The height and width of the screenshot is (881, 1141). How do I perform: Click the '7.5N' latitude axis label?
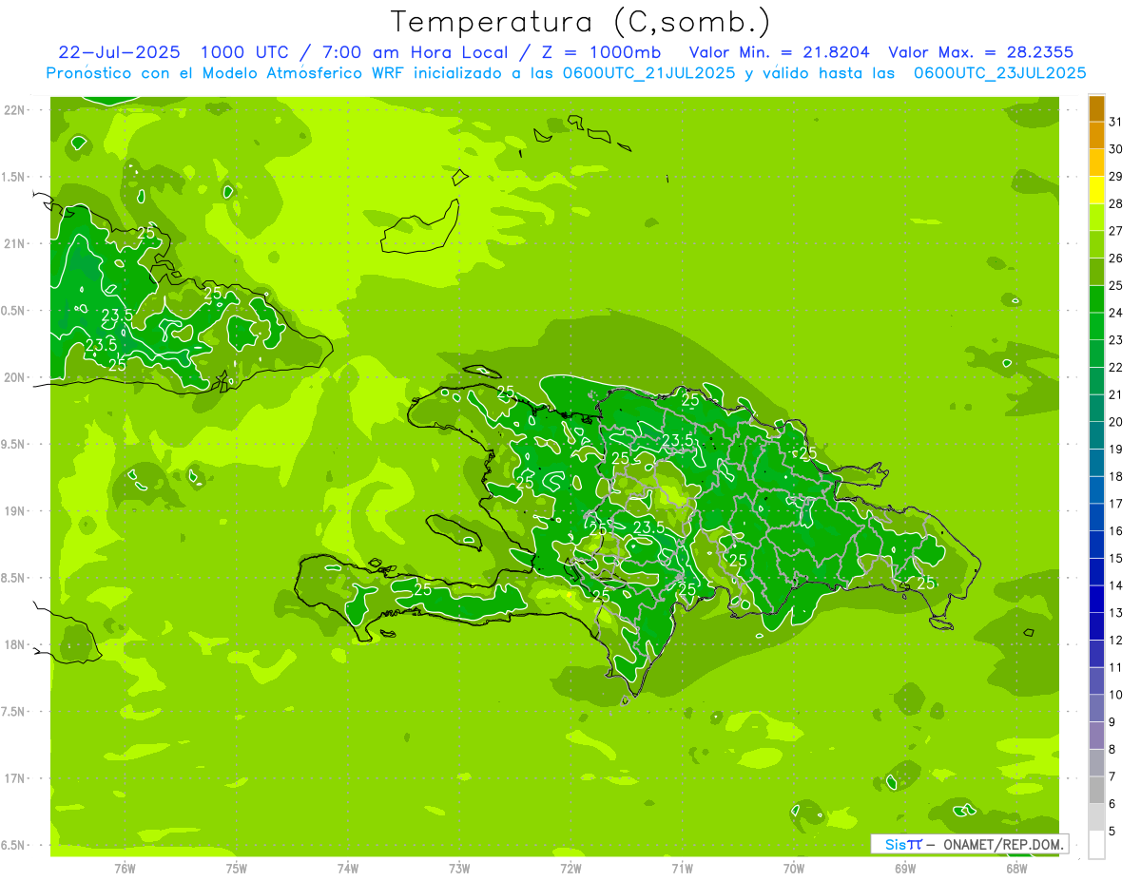[x=14, y=712]
